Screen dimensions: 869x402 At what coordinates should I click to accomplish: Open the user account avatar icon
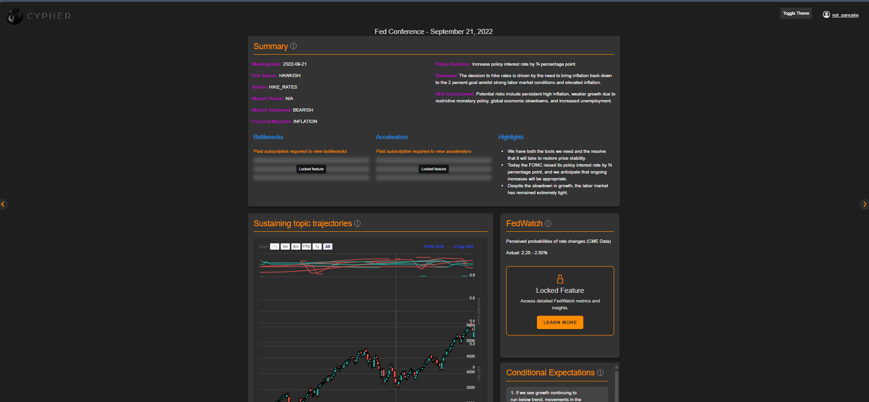(826, 15)
